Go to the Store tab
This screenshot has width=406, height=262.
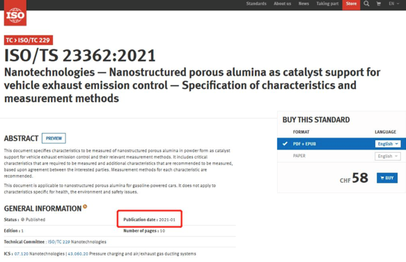click(x=351, y=4)
